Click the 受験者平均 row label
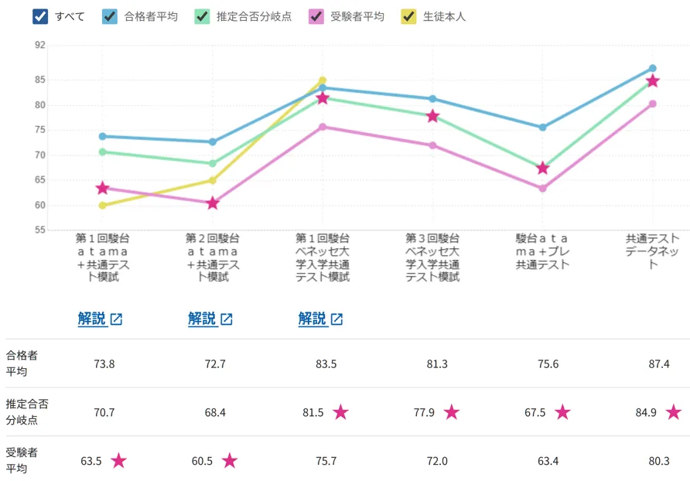 pyautogui.click(x=22, y=461)
